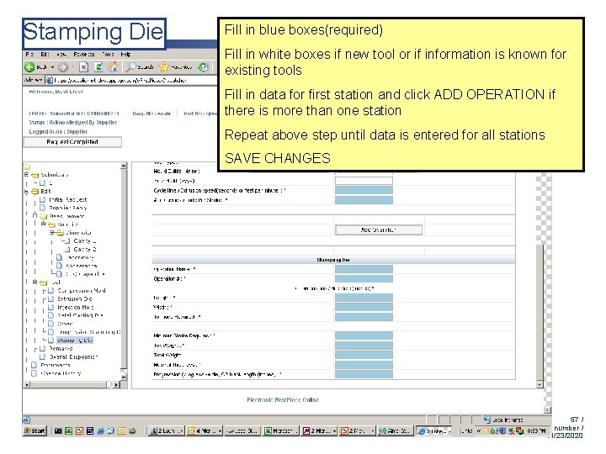Collapse the Tool folder node
This screenshot has width=606, height=454.
(35, 282)
